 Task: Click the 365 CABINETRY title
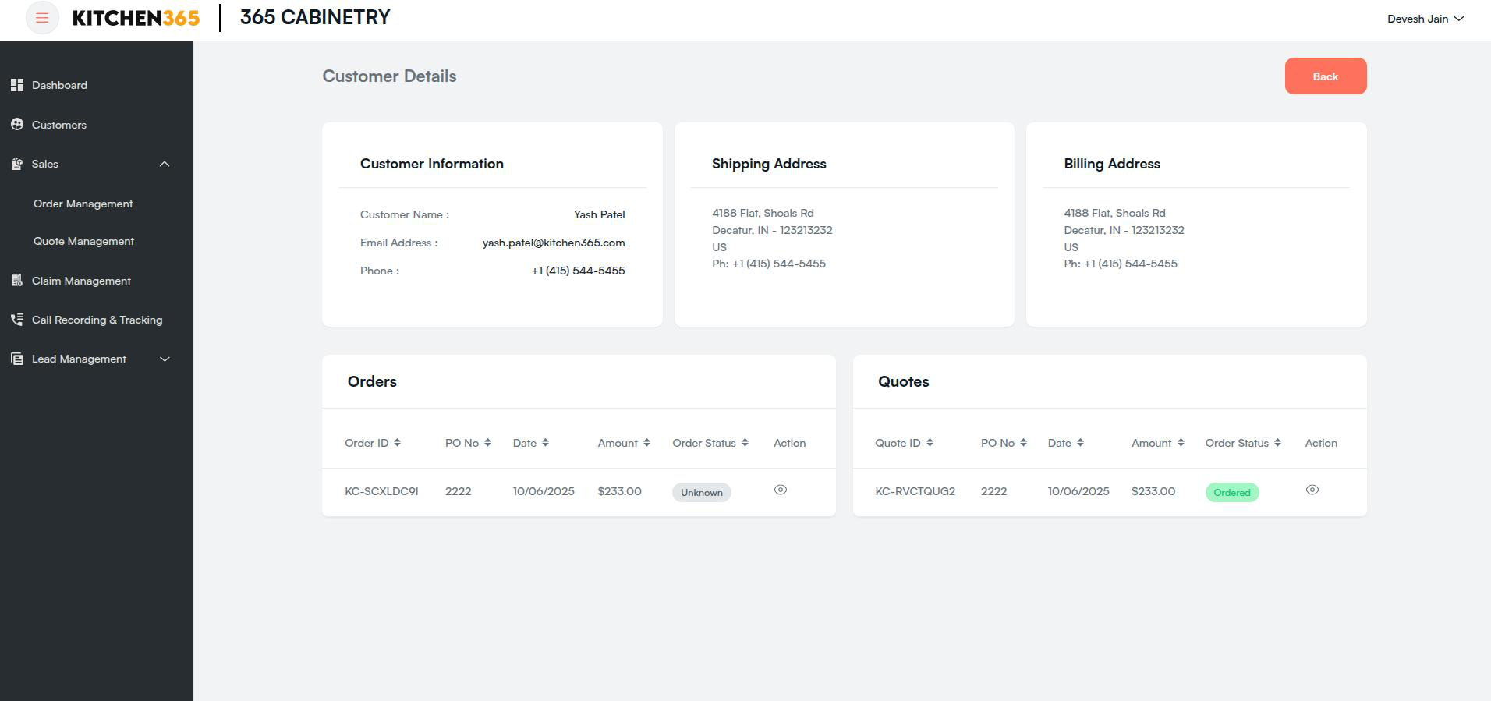click(x=315, y=17)
